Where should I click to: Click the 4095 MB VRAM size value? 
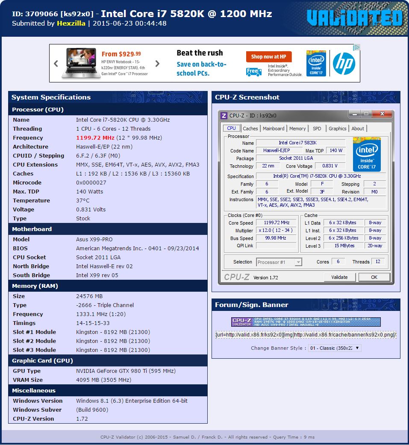tap(104, 380)
